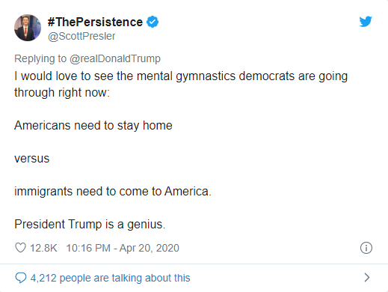Open Scott Presler's profile picture
Image resolution: width=388 pixels, height=292 pixels.
pyautogui.click(x=28, y=28)
